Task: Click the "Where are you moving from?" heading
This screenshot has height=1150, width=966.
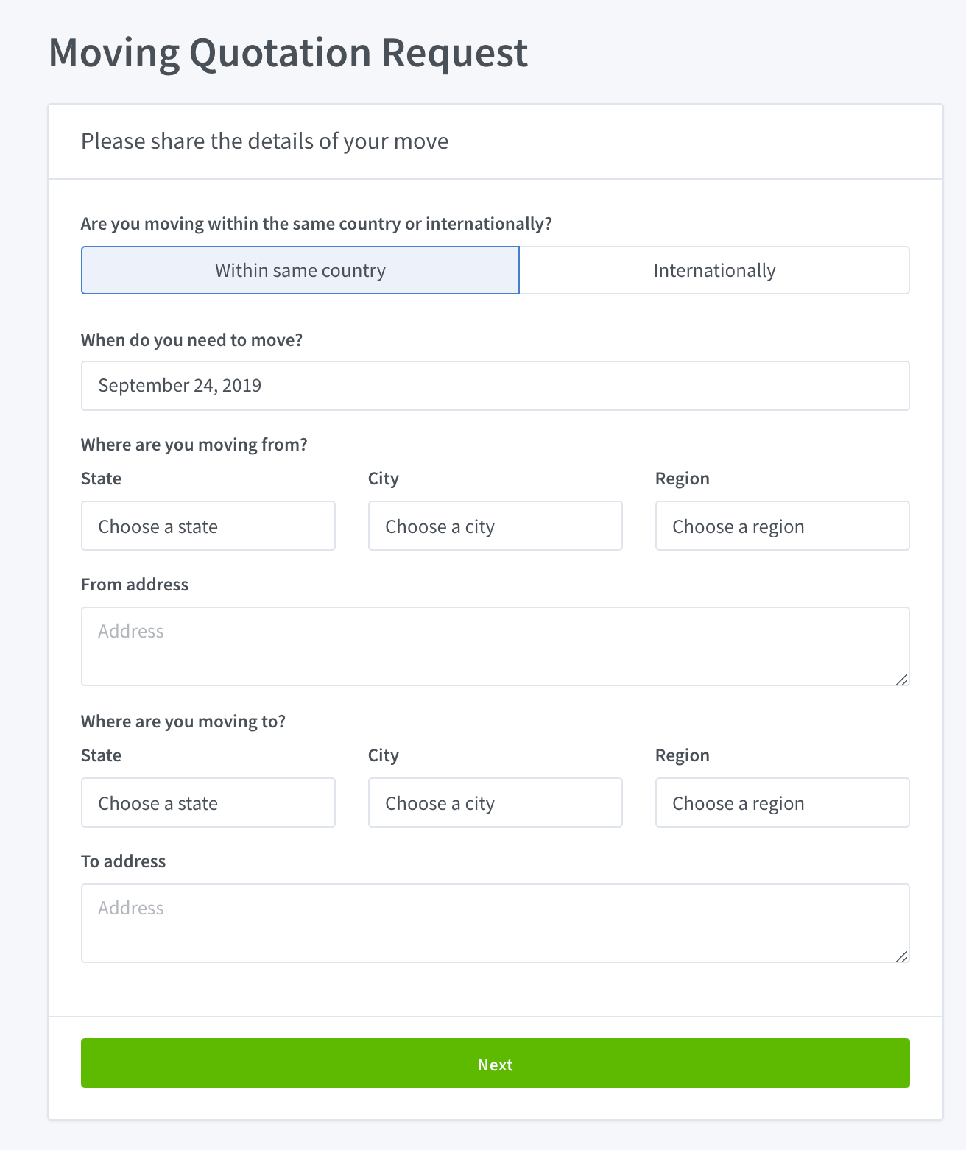Action: pos(194,445)
